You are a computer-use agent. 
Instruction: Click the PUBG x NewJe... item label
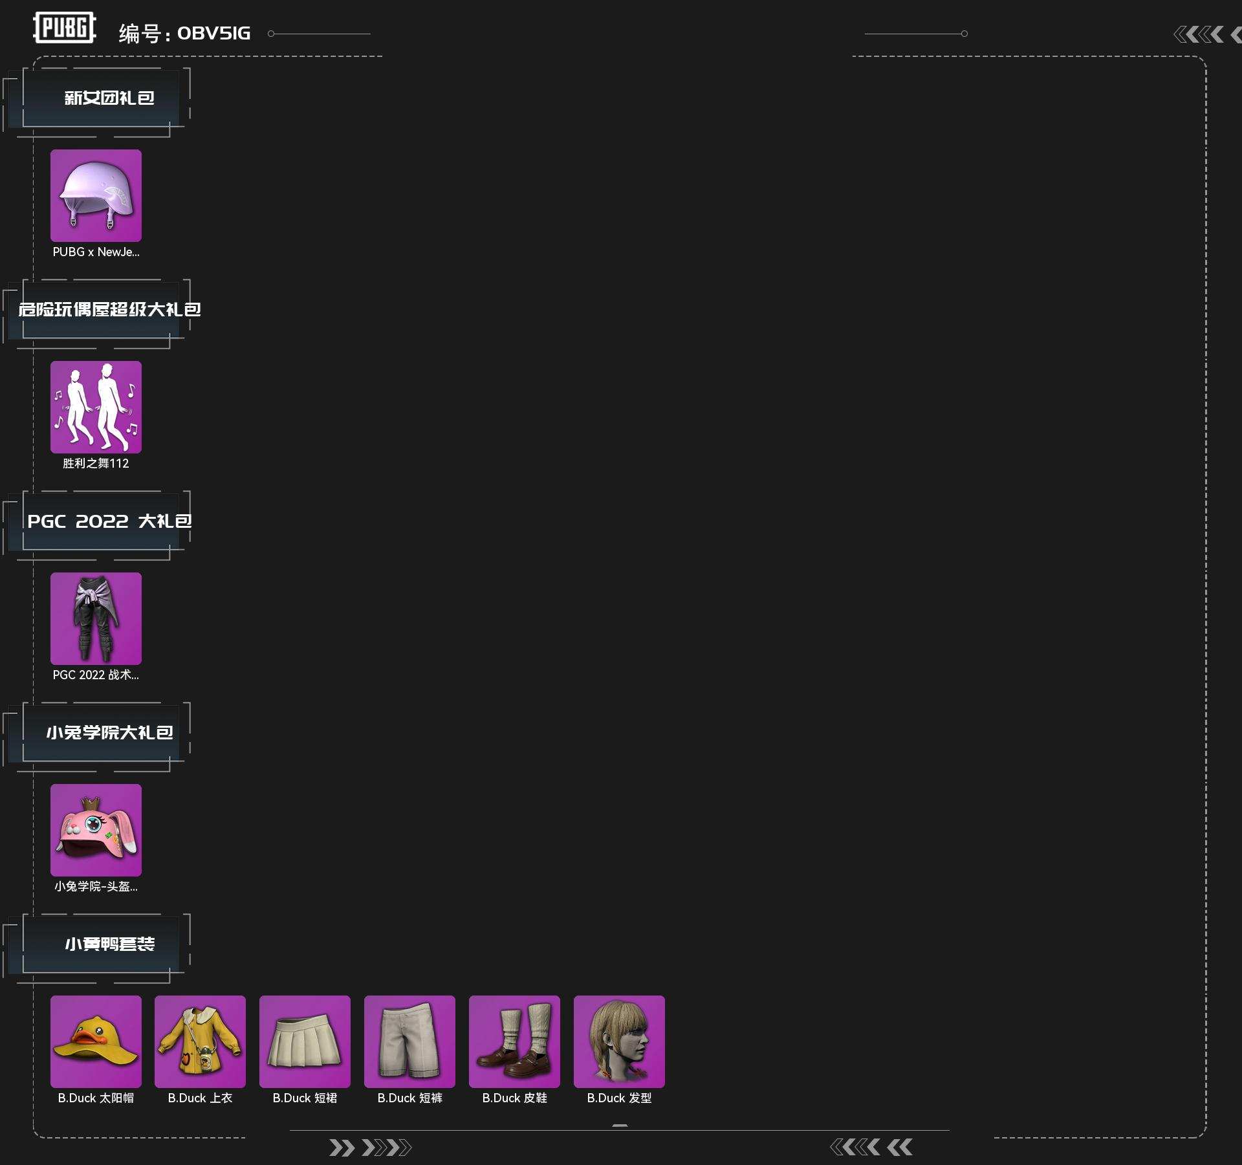pyautogui.click(x=96, y=252)
